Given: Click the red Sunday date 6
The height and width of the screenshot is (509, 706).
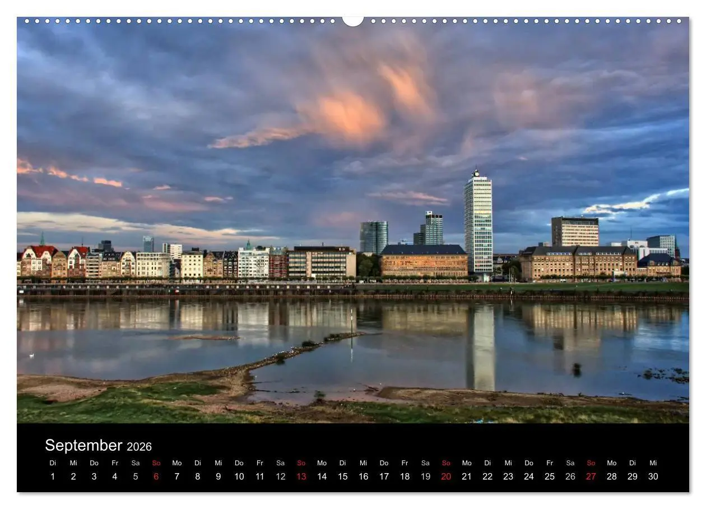Looking at the screenshot, I should point(156,476).
